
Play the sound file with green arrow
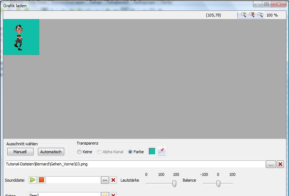pyautogui.click(x=33, y=180)
